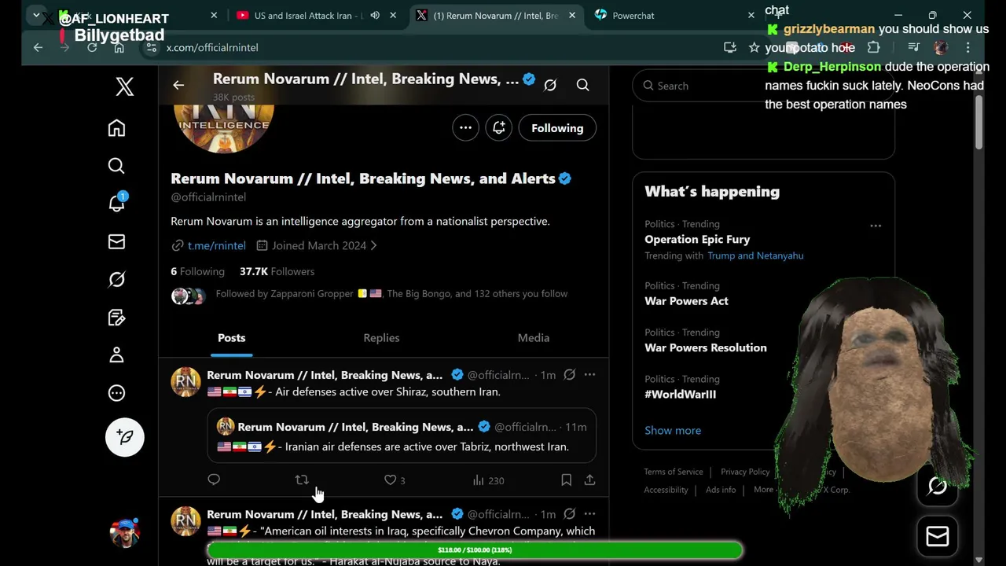Like the Shiraz air defenses post

[395, 480]
